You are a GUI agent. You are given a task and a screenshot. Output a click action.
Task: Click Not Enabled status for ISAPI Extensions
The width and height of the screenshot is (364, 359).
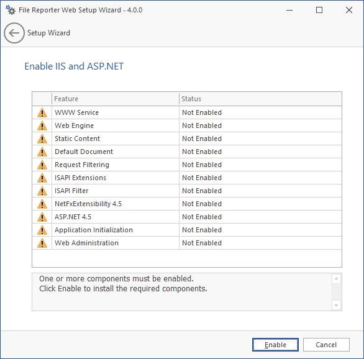pyautogui.click(x=202, y=178)
